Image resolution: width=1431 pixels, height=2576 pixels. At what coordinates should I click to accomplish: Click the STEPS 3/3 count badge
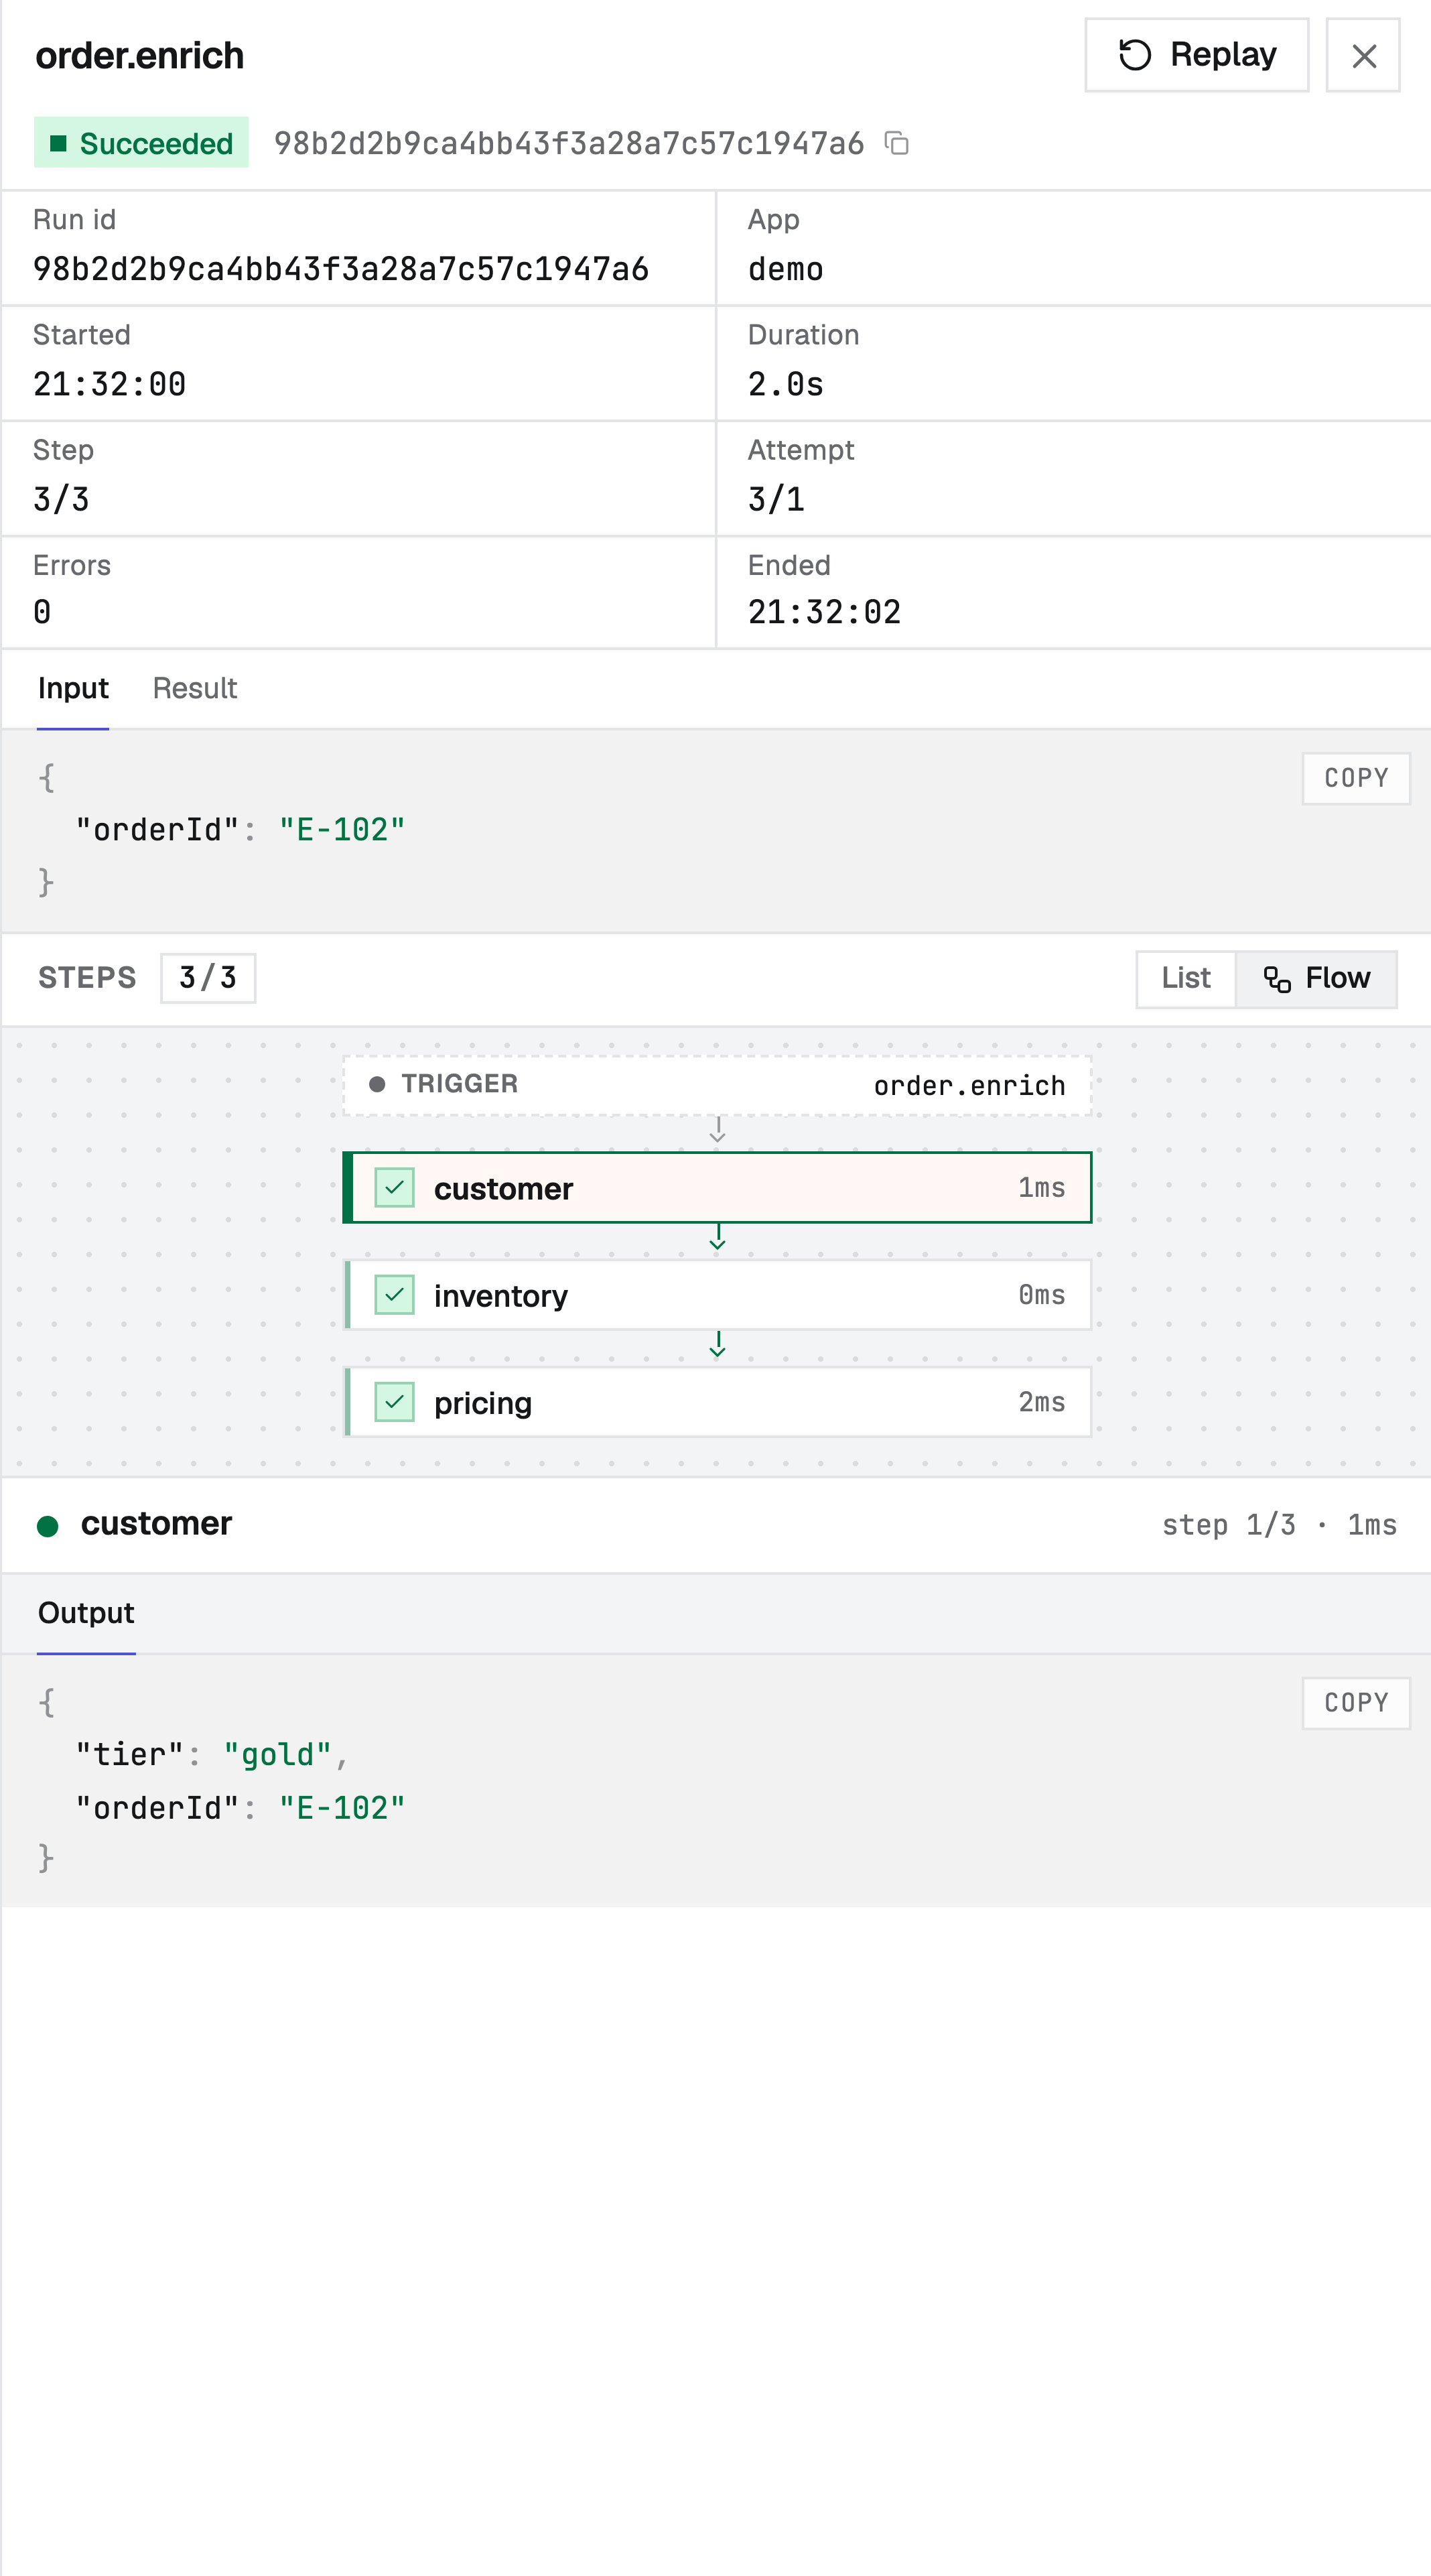coord(208,978)
